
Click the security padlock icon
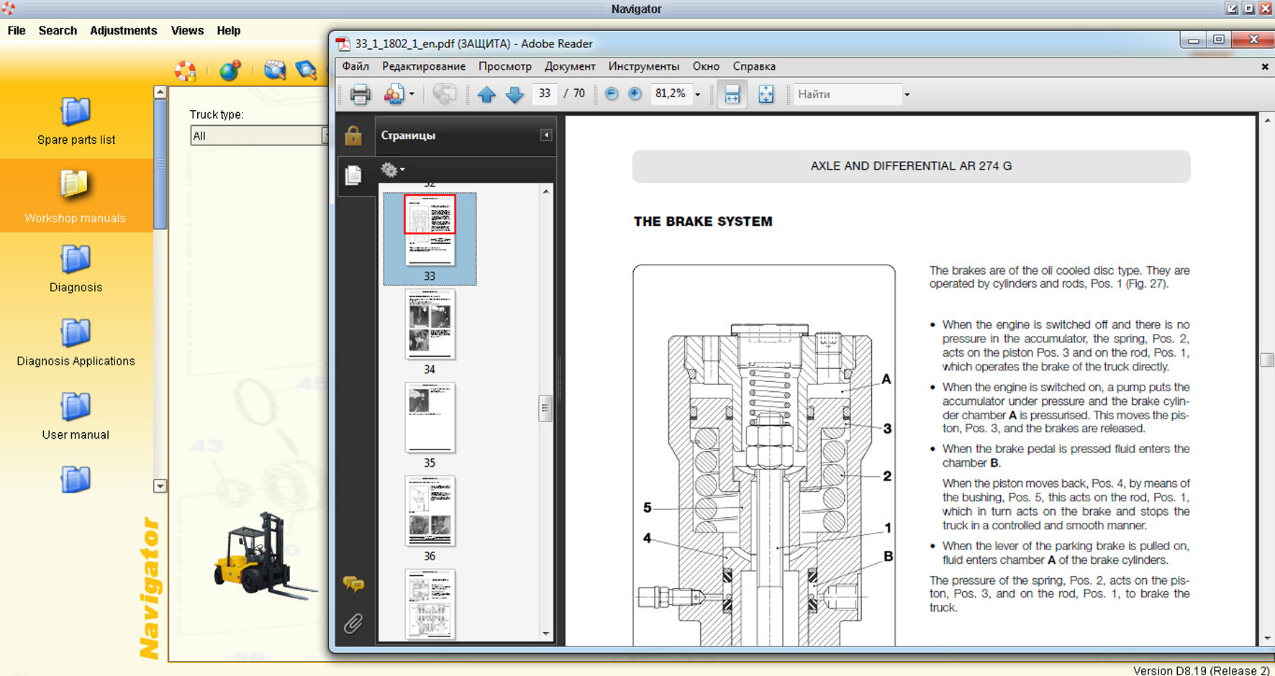click(353, 136)
